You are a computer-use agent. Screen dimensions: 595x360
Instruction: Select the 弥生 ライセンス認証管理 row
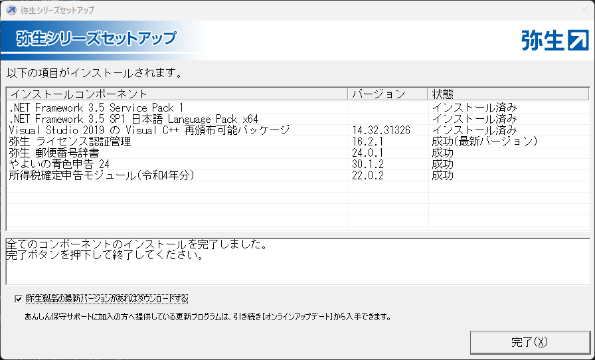(x=297, y=141)
